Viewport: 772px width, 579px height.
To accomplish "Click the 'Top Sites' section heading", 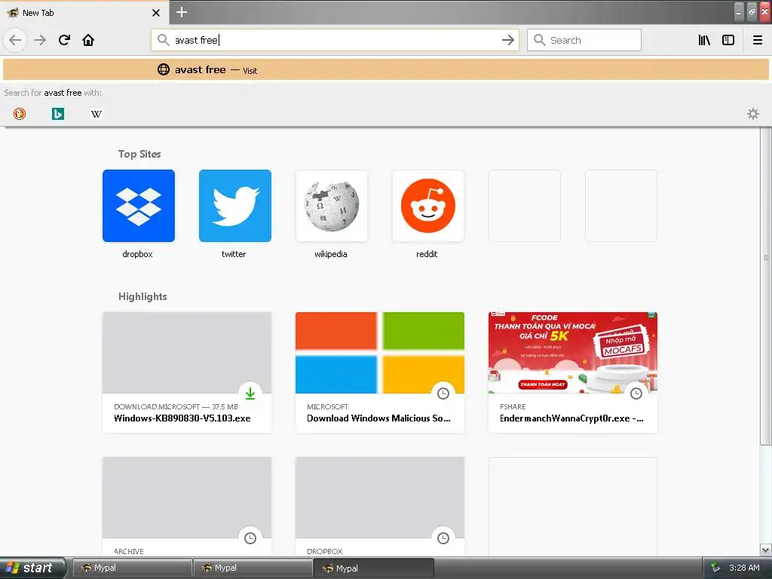I will click(139, 154).
